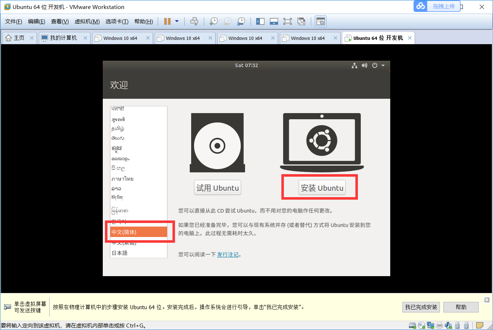
Task: Open the 发行注记 release notes link
Action: click(x=228, y=255)
